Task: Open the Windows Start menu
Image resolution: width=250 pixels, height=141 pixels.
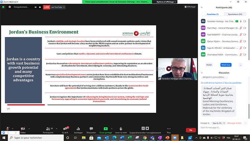Action: [x=4, y=138]
